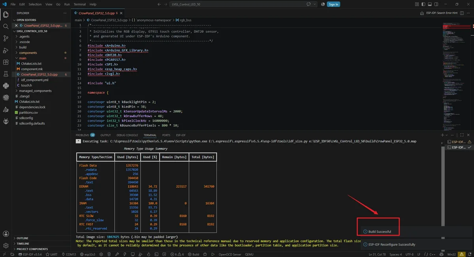
Task: Close the CrowPanel_ESP32_5.0.cpp editor tab
Action: [x=122, y=13]
